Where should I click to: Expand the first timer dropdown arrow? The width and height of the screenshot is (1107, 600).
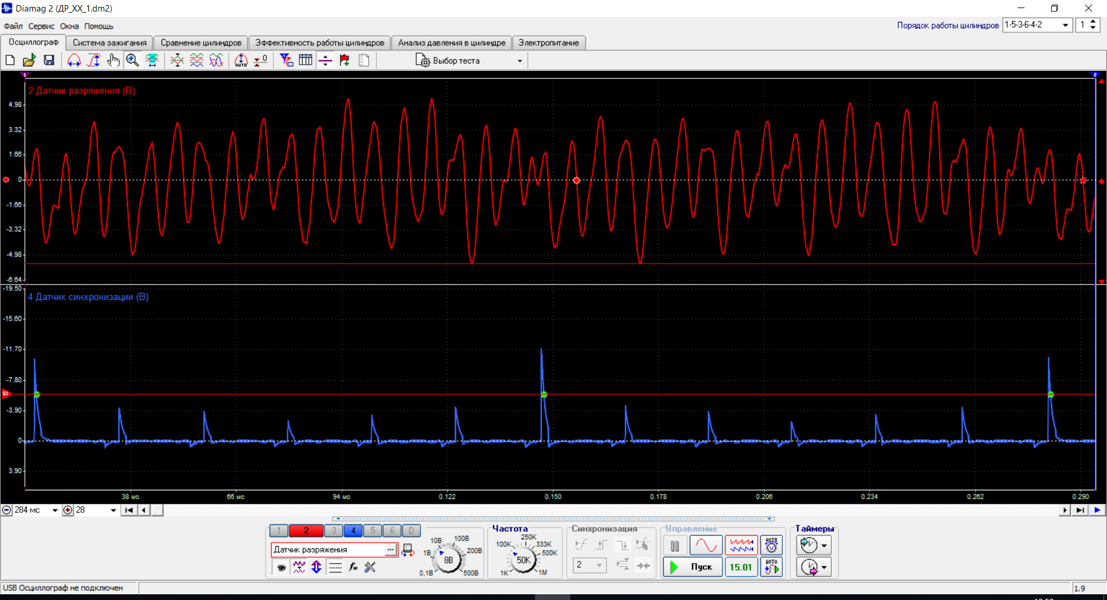point(824,546)
